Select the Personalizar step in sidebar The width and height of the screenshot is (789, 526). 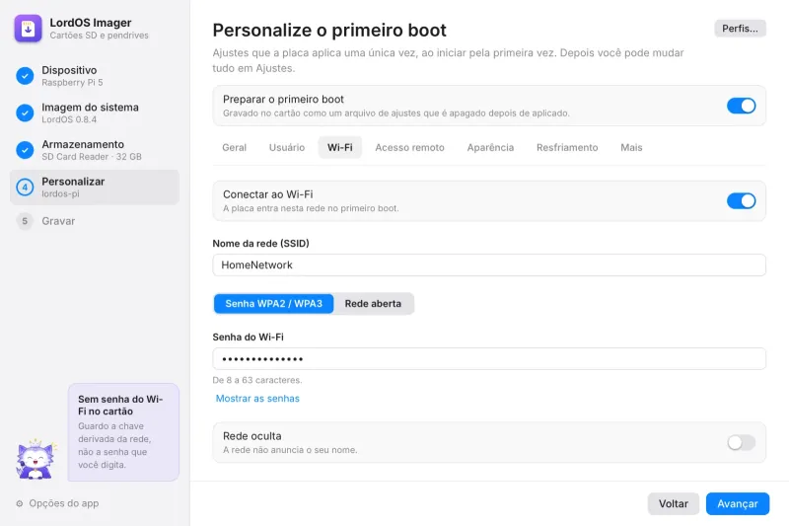[x=95, y=188]
